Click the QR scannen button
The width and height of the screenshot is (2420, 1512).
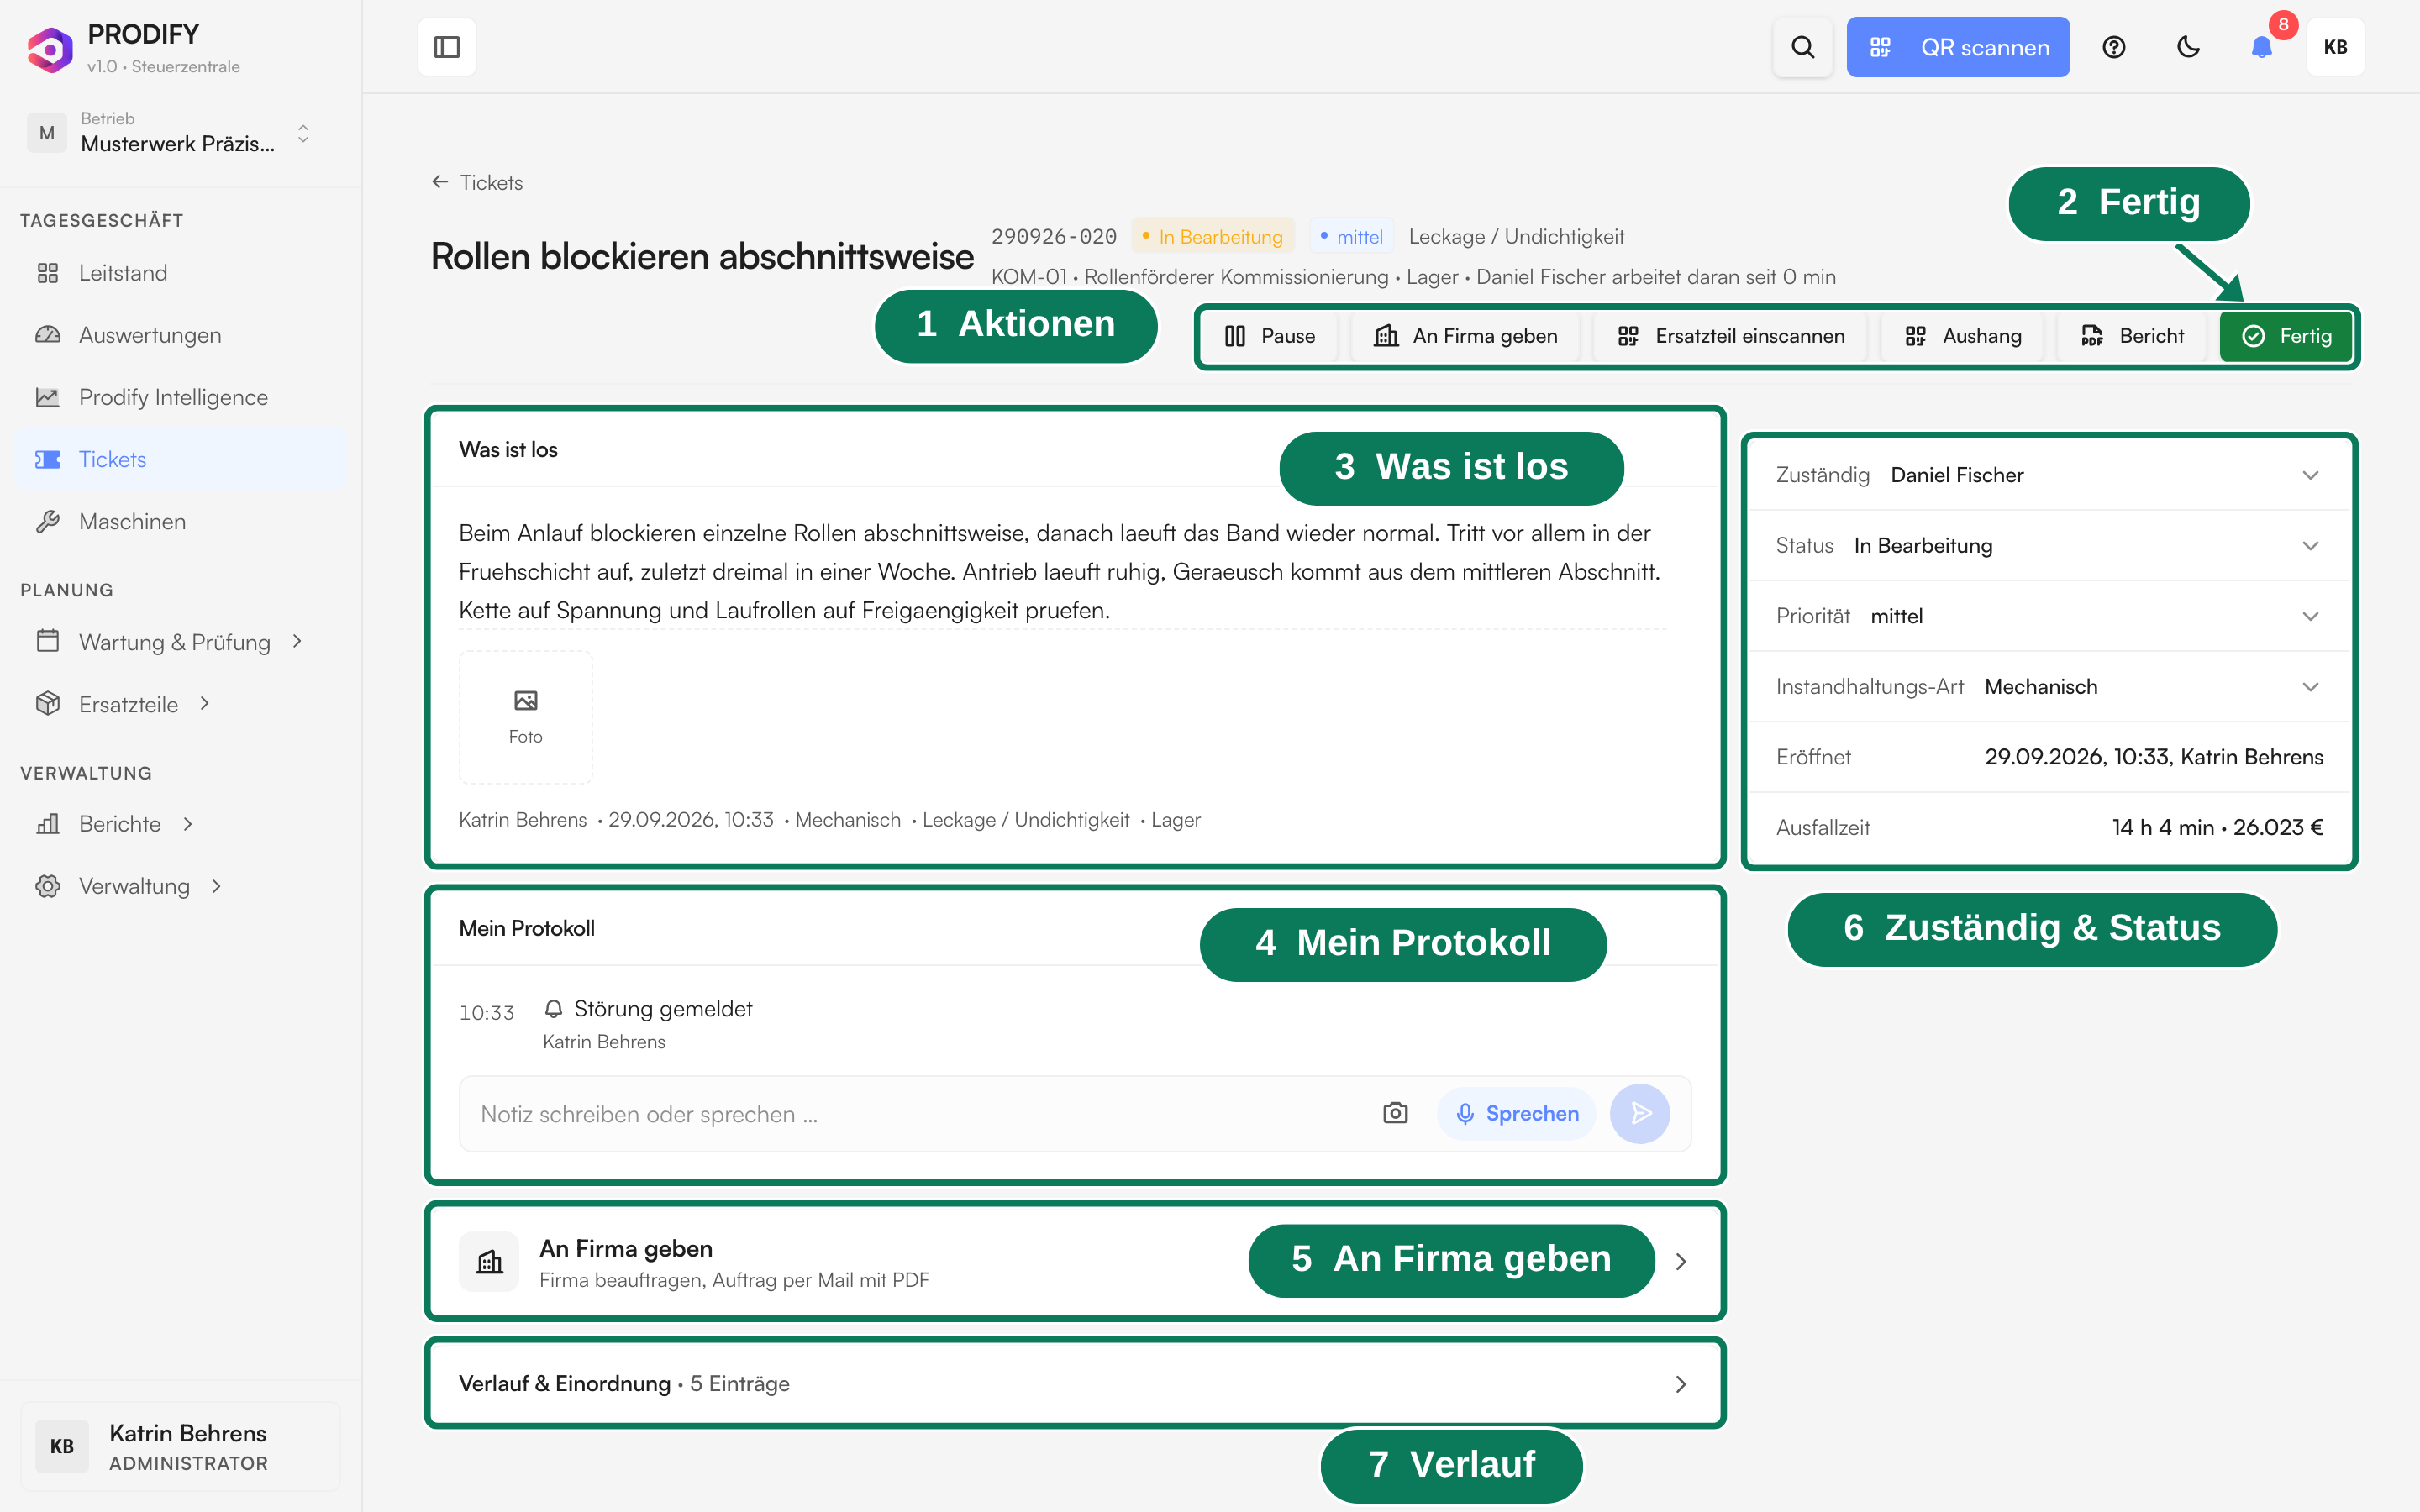pos(1957,47)
